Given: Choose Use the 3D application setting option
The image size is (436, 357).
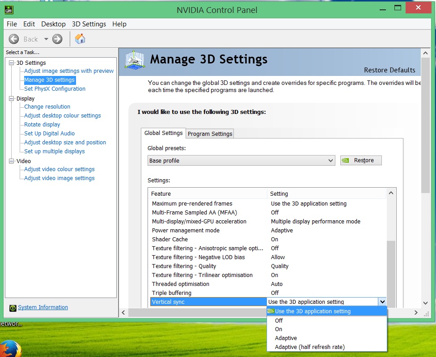Looking at the screenshot, I should coord(327,311).
